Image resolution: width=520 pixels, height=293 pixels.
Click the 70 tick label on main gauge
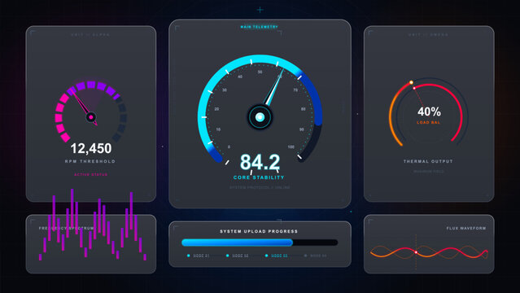pyautogui.click(x=295, y=90)
